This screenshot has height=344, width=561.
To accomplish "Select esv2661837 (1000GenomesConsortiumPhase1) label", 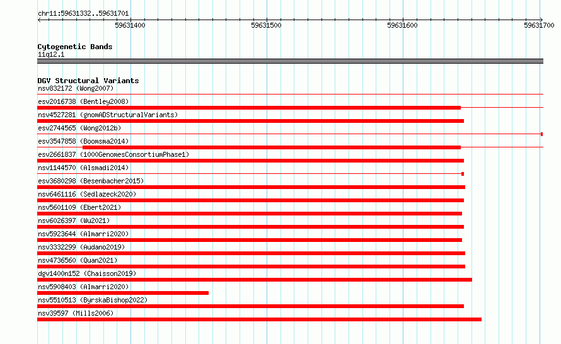I will pyautogui.click(x=113, y=154).
